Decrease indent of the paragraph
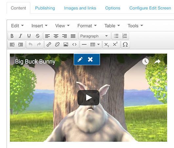The image size is (174, 148). 12,44
